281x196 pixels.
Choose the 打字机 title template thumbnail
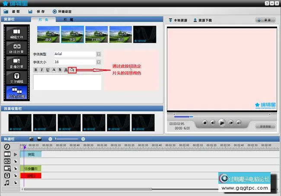click(x=96, y=34)
